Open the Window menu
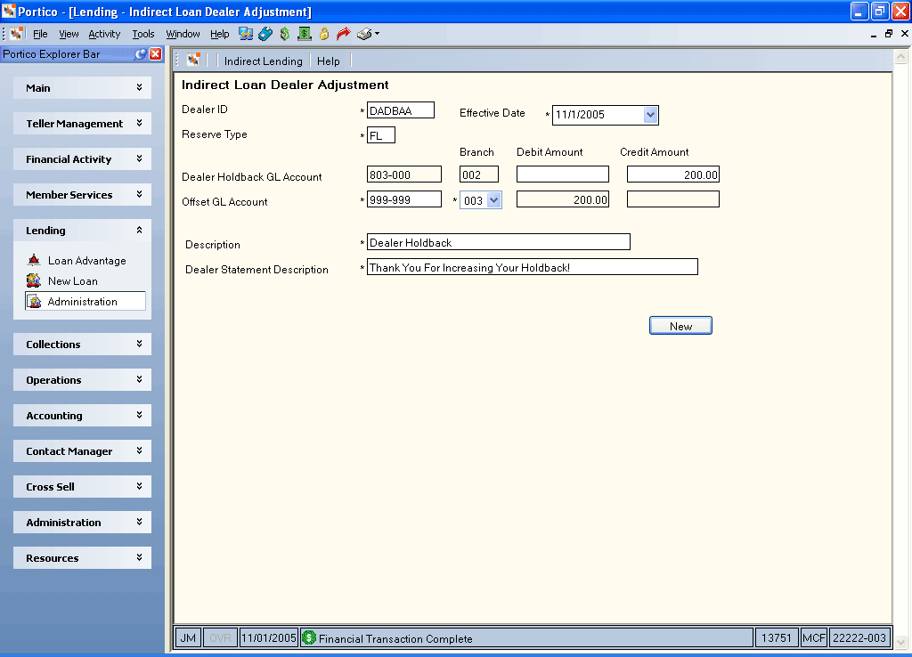Viewport: 912px width, 657px height. pyautogui.click(x=183, y=34)
